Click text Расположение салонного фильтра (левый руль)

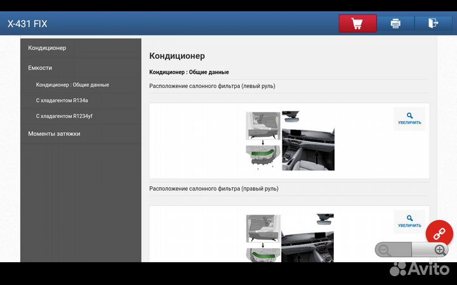[212, 86]
